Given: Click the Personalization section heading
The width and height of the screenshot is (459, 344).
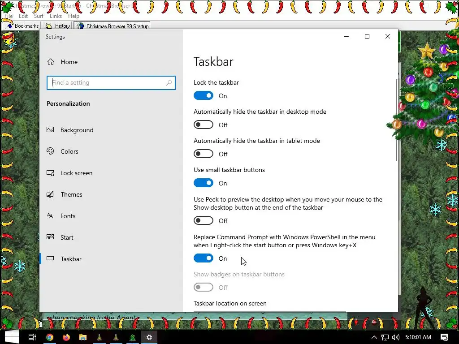Looking at the screenshot, I should pos(68,103).
